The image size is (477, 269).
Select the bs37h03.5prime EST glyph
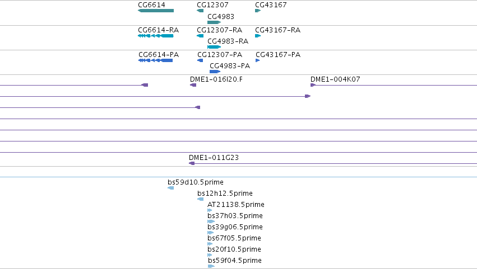coord(211,221)
